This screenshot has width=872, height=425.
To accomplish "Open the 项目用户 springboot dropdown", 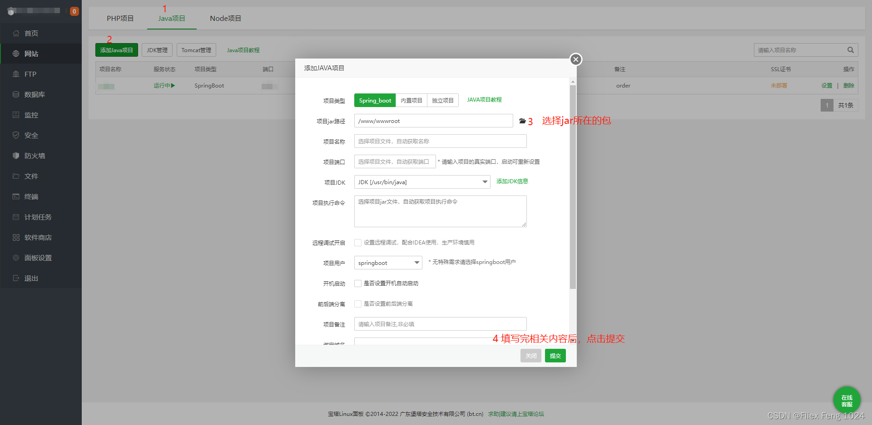I will pos(388,263).
